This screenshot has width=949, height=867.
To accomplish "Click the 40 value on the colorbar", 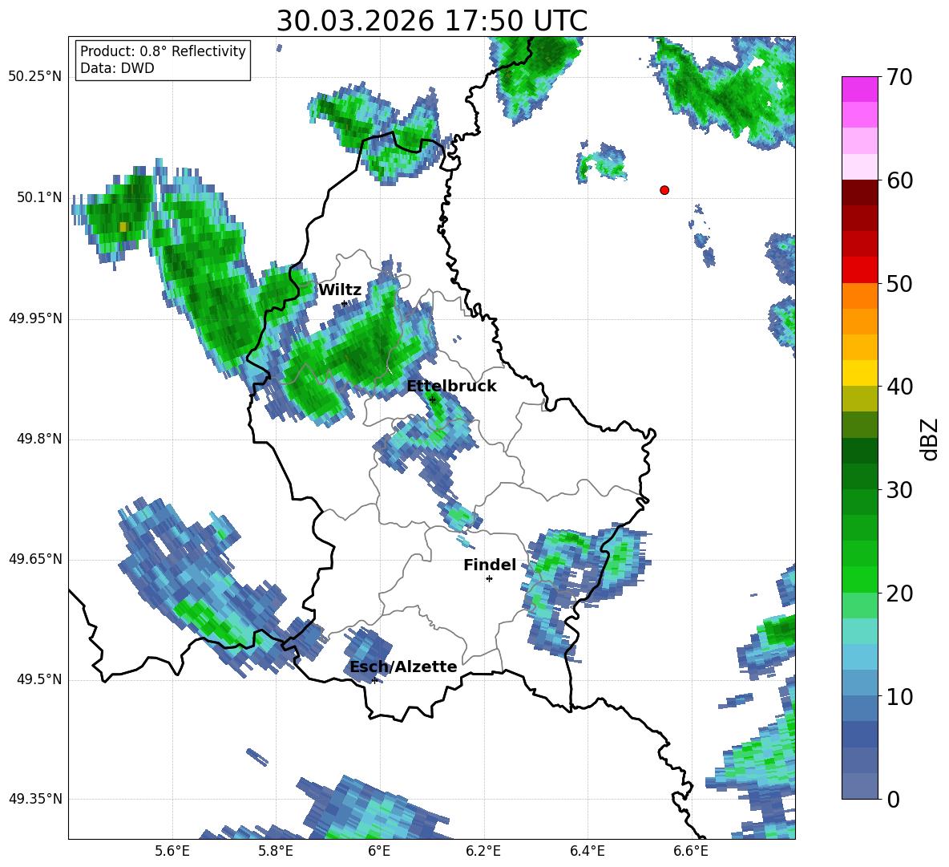I will (x=899, y=387).
